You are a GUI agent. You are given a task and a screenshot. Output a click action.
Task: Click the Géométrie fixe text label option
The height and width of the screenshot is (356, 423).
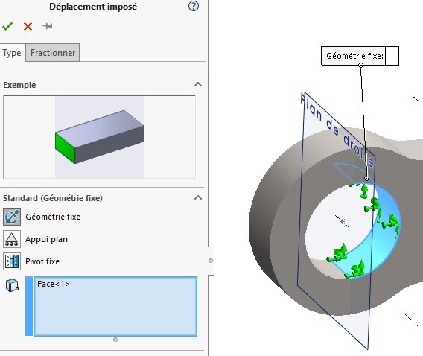click(x=53, y=217)
